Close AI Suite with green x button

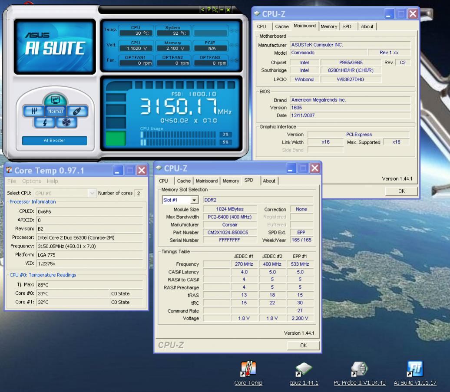[228, 10]
